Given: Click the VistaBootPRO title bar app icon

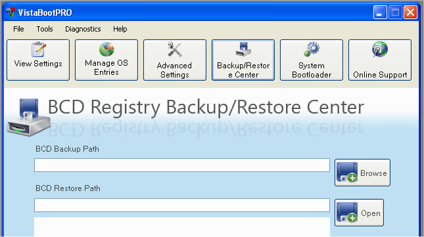Looking at the screenshot, I should pos(11,12).
